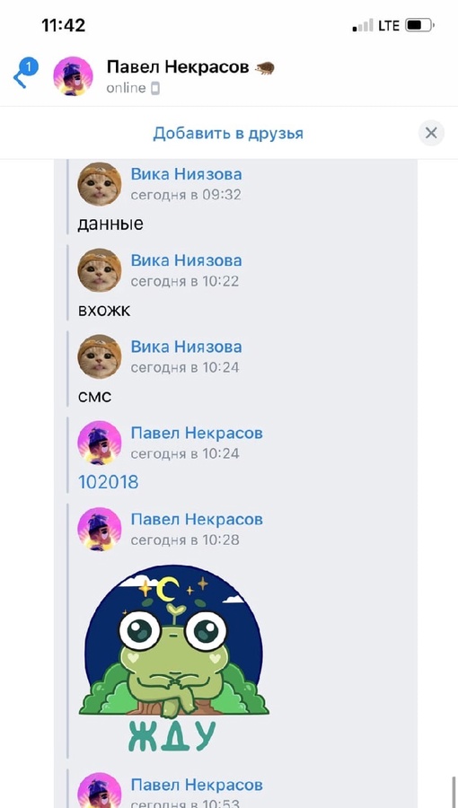The height and width of the screenshot is (808, 458).
Task: Dismiss the add-to-friends banner with X
Action: (x=431, y=133)
